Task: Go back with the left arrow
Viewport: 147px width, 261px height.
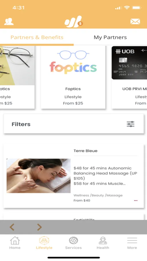Action: coord(12,227)
